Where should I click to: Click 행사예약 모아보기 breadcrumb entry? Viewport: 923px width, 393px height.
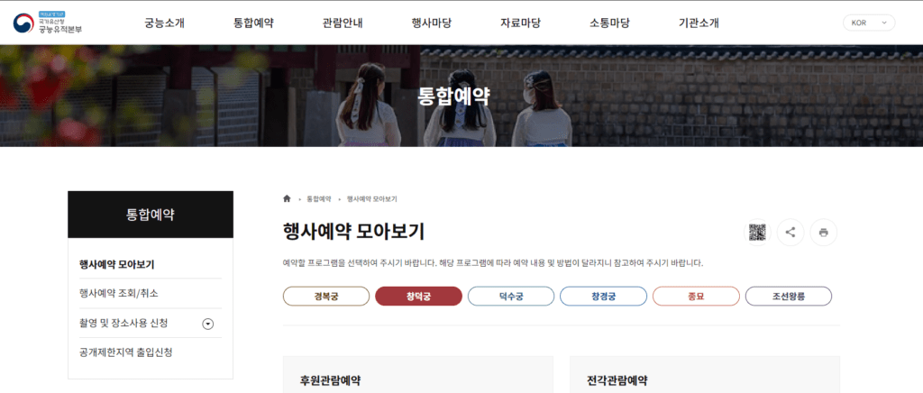371,199
